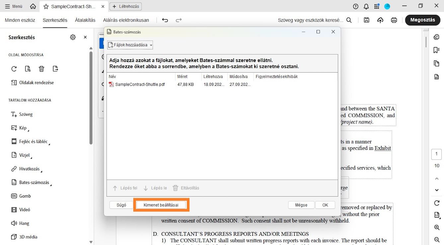Save the document with the floppy disk icon
The width and height of the screenshot is (444, 245).
click(366, 20)
